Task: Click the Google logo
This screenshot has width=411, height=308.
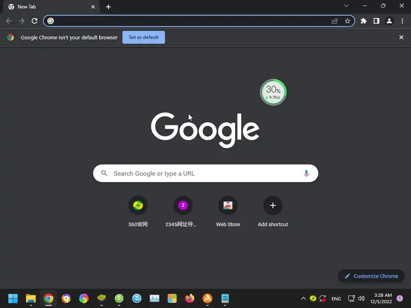Action: click(205, 130)
